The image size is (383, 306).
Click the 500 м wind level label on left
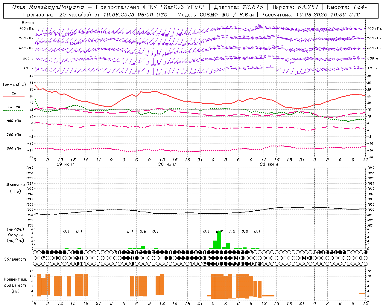click(x=28, y=58)
